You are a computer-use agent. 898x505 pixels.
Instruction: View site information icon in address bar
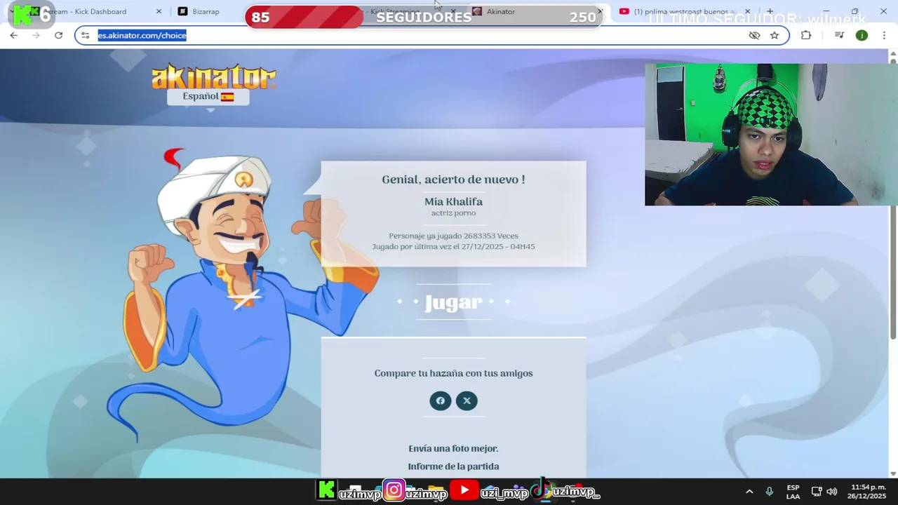point(86,35)
